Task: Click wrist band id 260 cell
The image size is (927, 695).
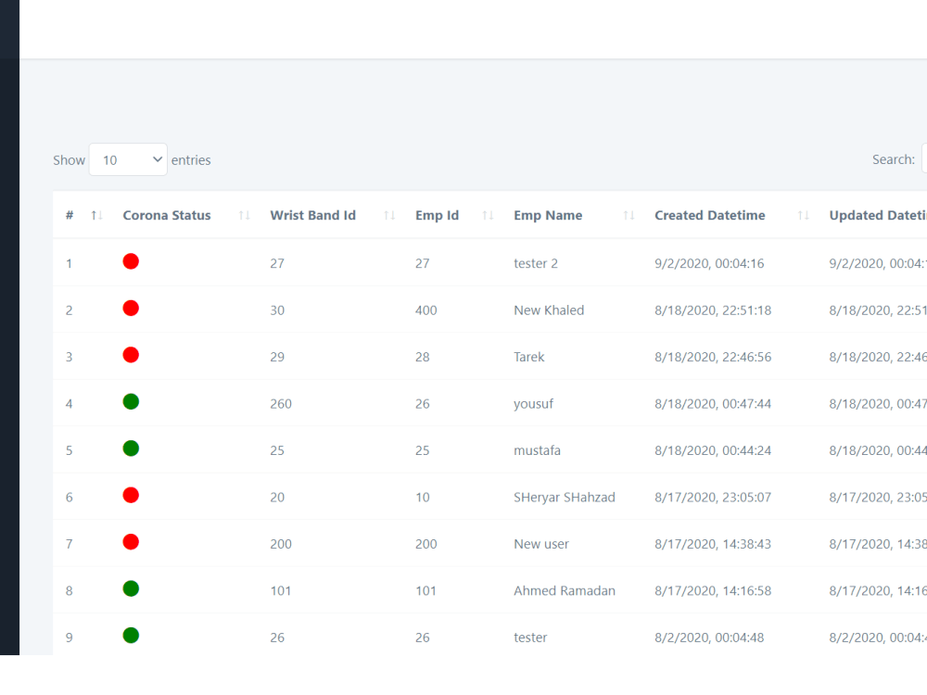Action: point(281,404)
